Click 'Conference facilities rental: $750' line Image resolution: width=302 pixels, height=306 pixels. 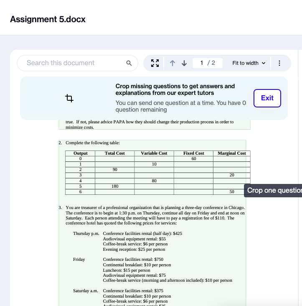pyautogui.click(x=133, y=259)
